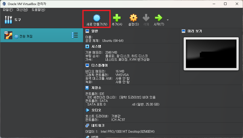
Task: Open the dropdown arrow next to Start (시작)
Action: pos(168,20)
